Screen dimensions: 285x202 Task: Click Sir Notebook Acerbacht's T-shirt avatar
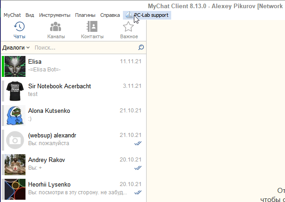point(15,91)
